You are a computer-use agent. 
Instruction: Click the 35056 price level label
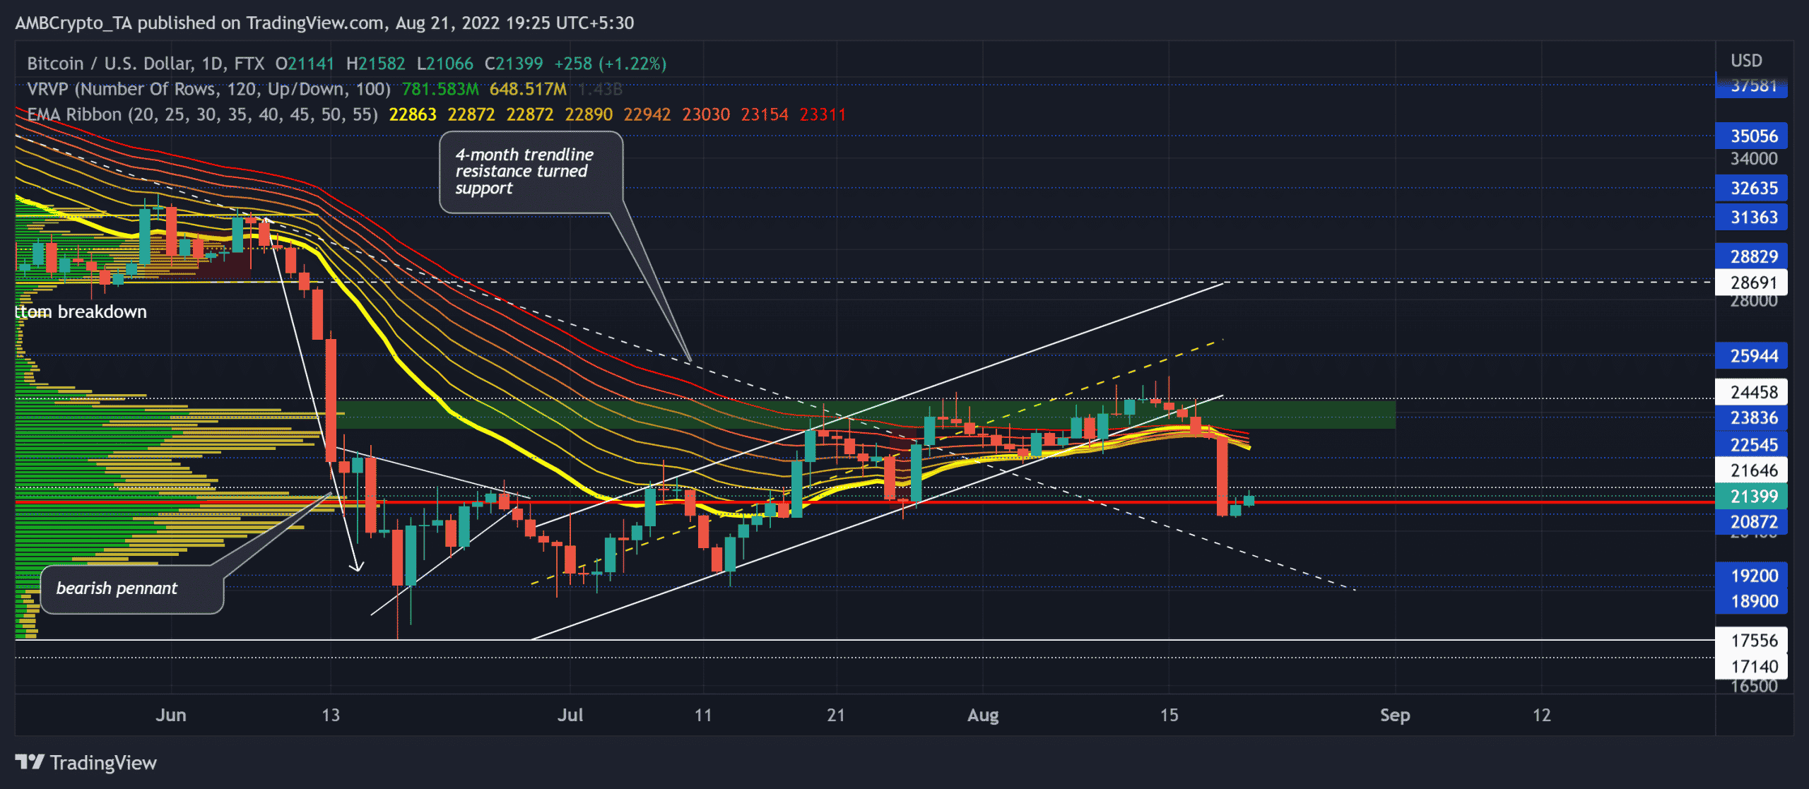(1752, 136)
